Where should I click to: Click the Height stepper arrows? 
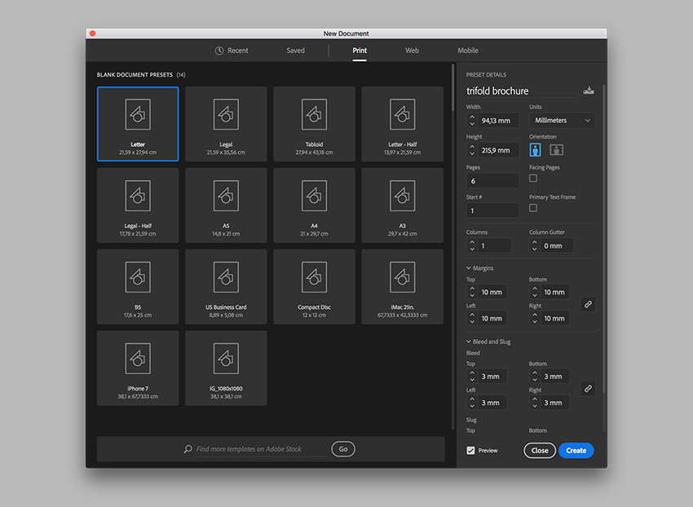[472, 150]
